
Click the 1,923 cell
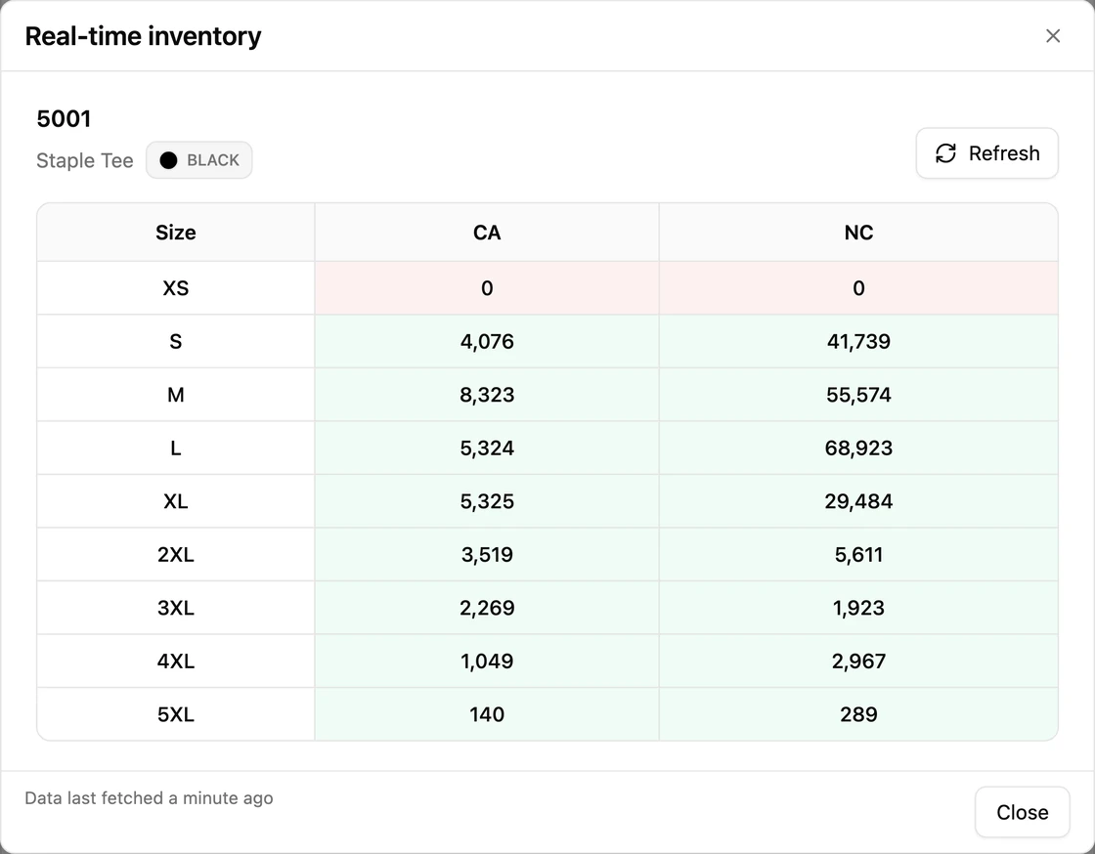[x=858, y=608]
